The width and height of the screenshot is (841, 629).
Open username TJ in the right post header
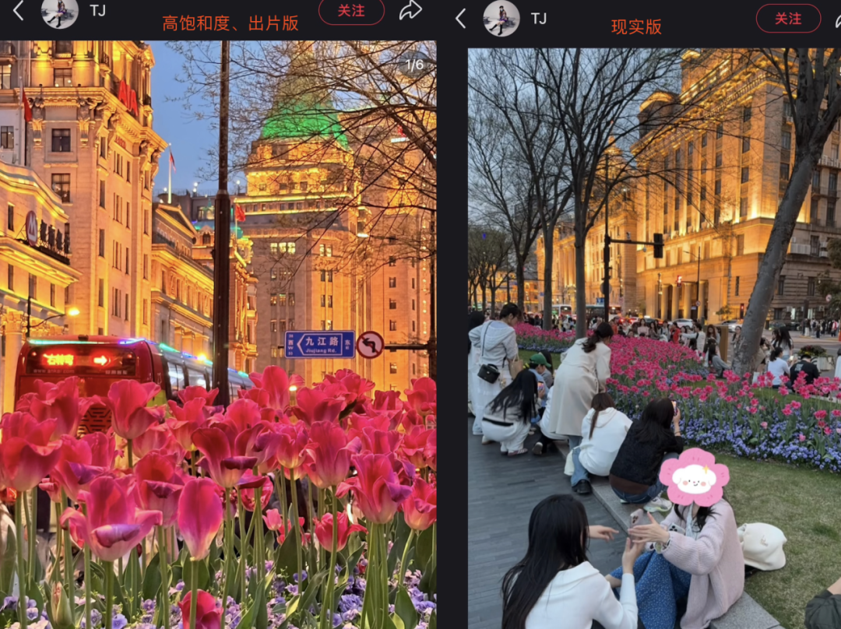pyautogui.click(x=539, y=19)
